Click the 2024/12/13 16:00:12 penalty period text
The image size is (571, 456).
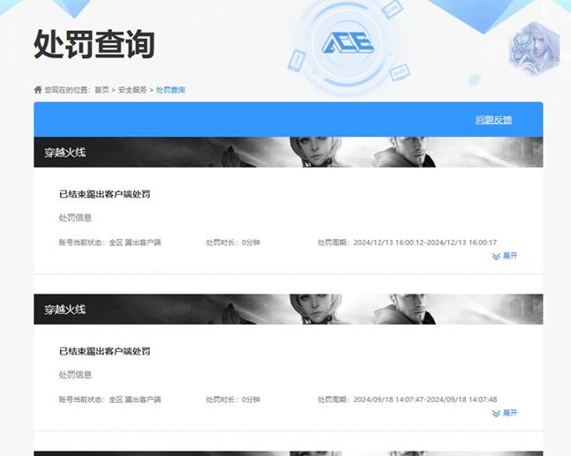[x=407, y=243]
